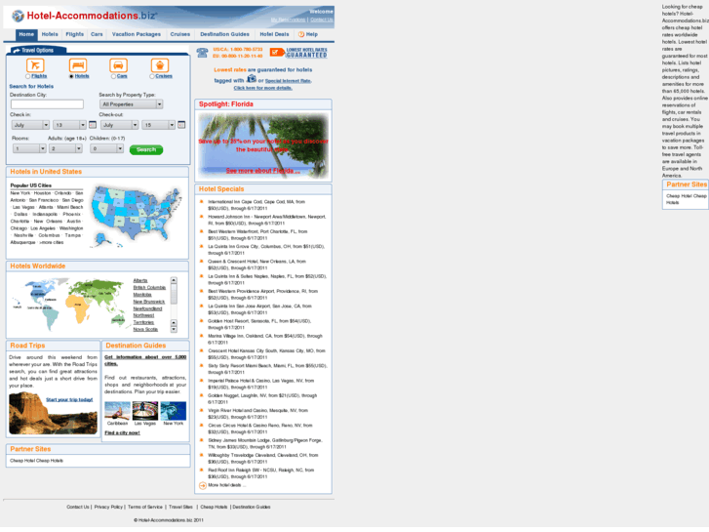Open the Hotel Deals tab
The height and width of the screenshot is (532, 709).
click(x=274, y=34)
